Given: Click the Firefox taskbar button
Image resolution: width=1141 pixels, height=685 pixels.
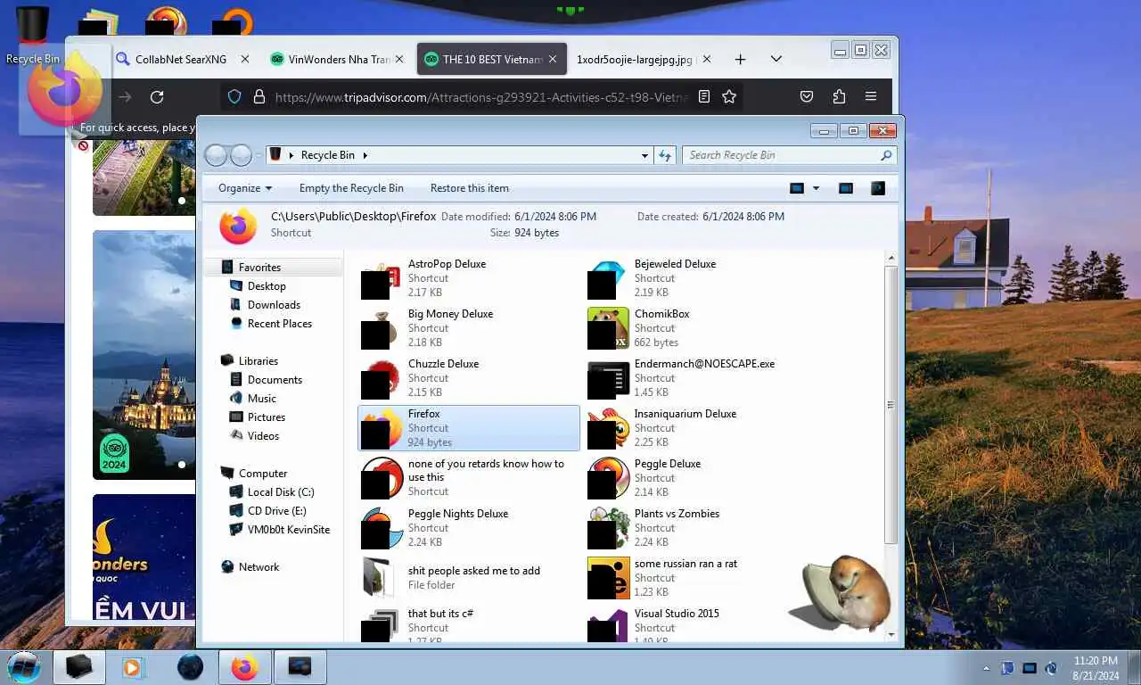Looking at the screenshot, I should pyautogui.click(x=245, y=667).
